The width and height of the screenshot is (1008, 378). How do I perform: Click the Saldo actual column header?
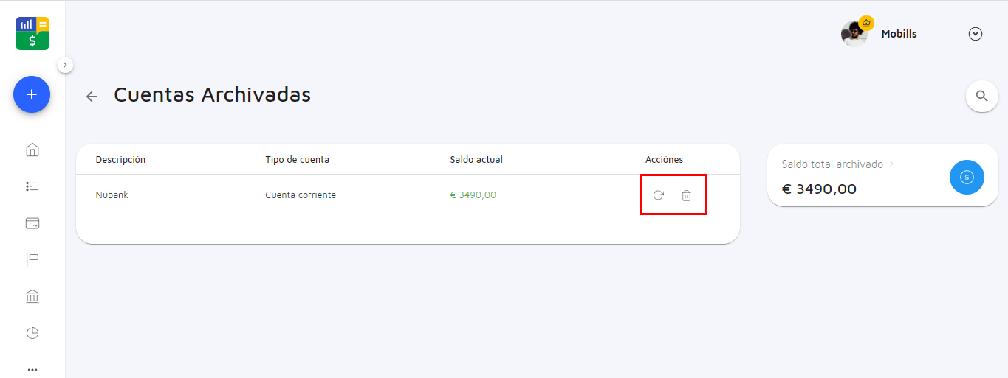coord(476,159)
